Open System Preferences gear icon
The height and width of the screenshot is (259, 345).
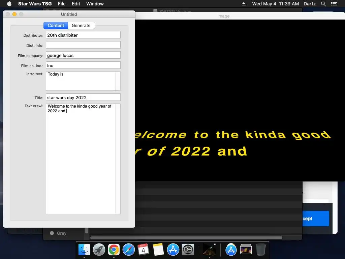[188, 250]
